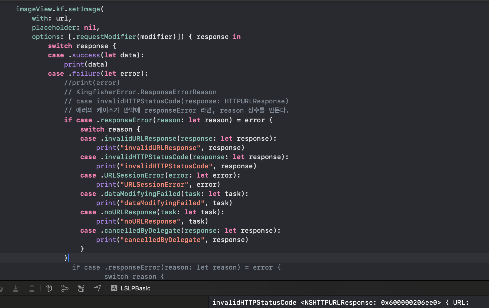Open Debug Memory Graph
Viewport: 489px width, 308px height.
(65, 288)
